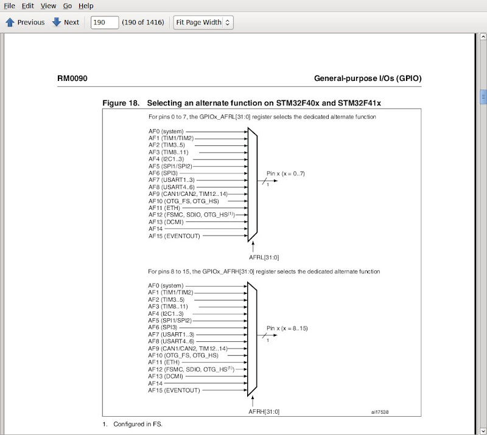This screenshot has height=435, width=487.
Task: Click 'For pins 8 to 15' description line
Action: tap(264, 271)
